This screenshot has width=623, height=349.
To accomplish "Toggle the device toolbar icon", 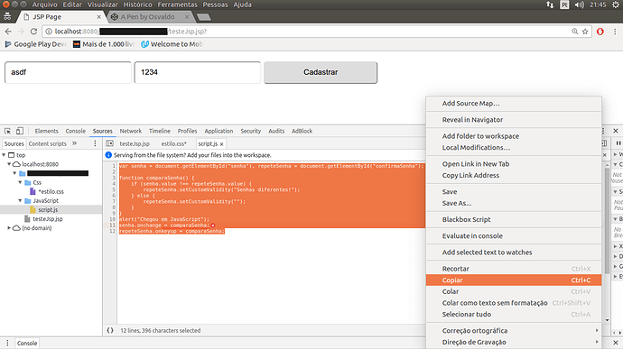I will click(x=20, y=131).
